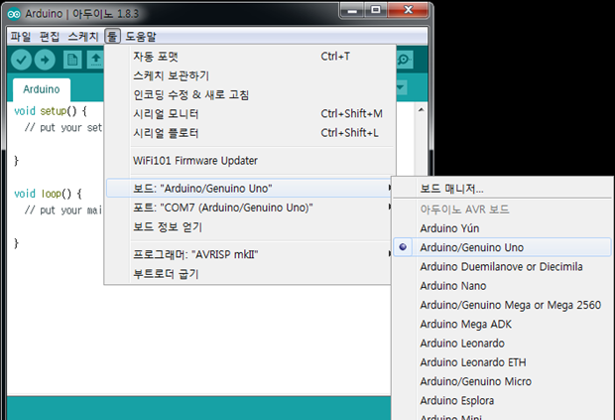
Task: Click the '// put your set' comment line
Action: (63, 128)
